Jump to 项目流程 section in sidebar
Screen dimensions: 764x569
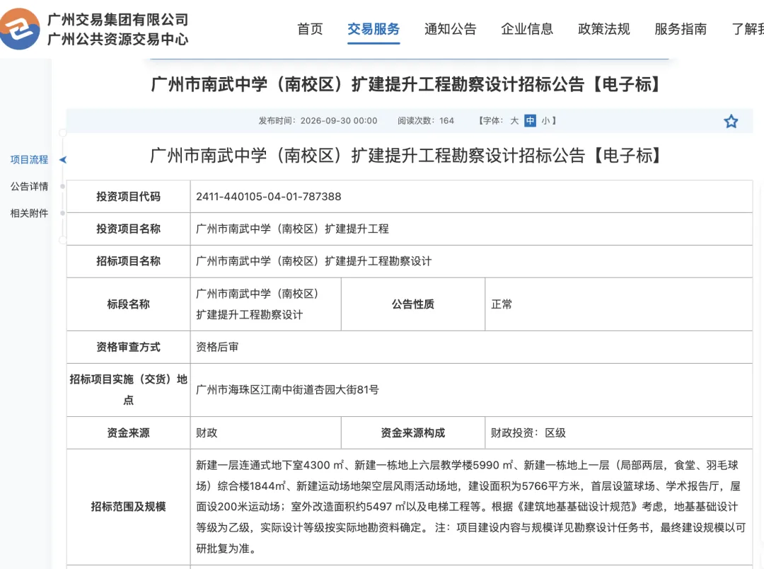(29, 159)
